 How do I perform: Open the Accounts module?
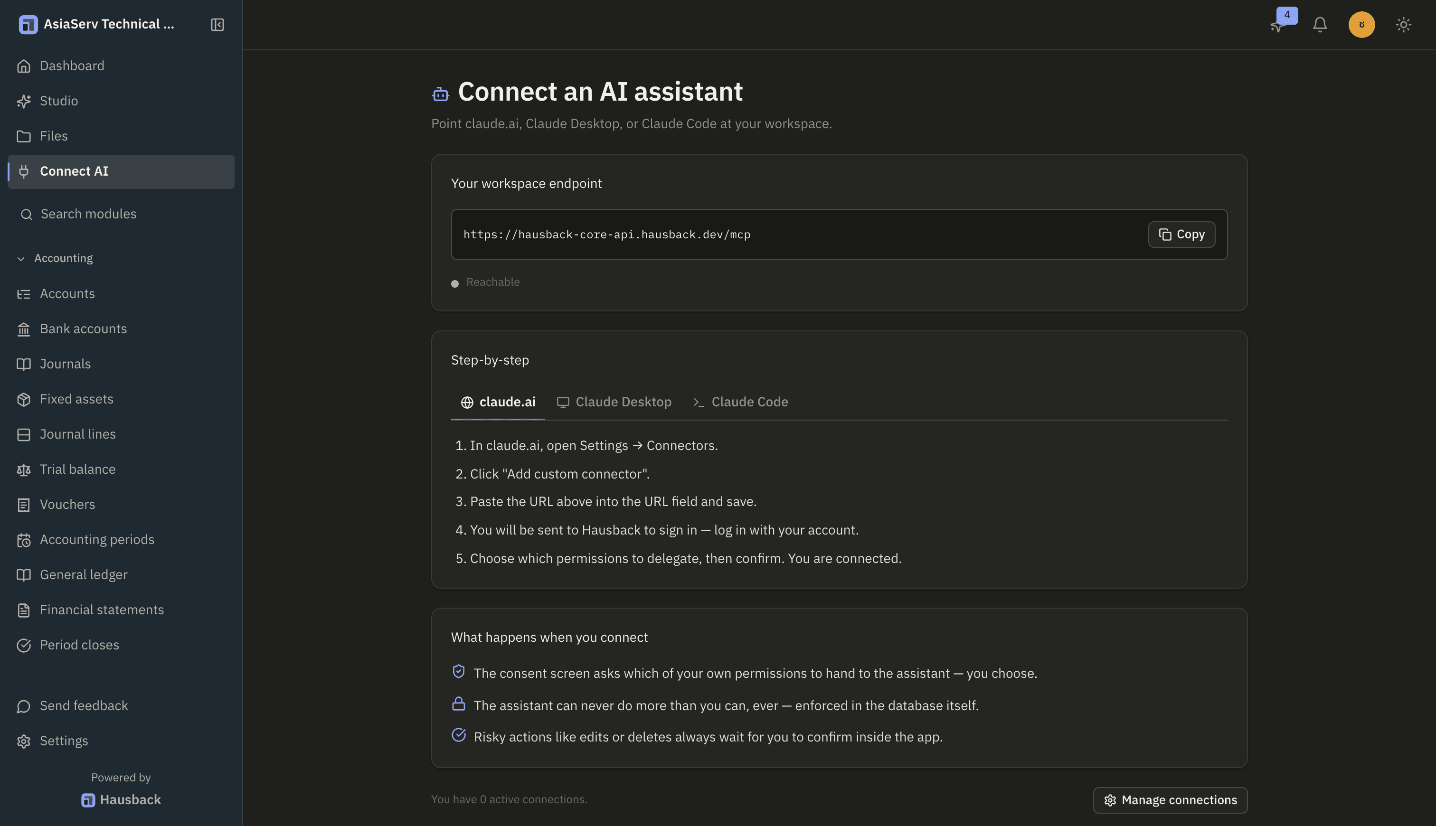(x=121, y=294)
